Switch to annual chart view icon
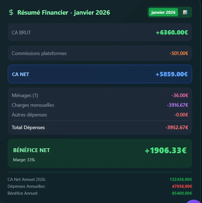Screen dimensions: 202x203 [185, 12]
